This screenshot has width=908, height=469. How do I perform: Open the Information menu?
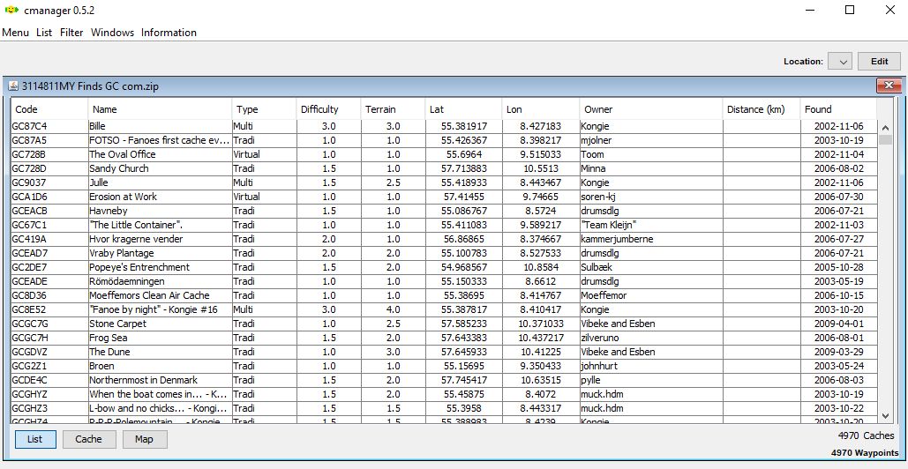click(169, 33)
